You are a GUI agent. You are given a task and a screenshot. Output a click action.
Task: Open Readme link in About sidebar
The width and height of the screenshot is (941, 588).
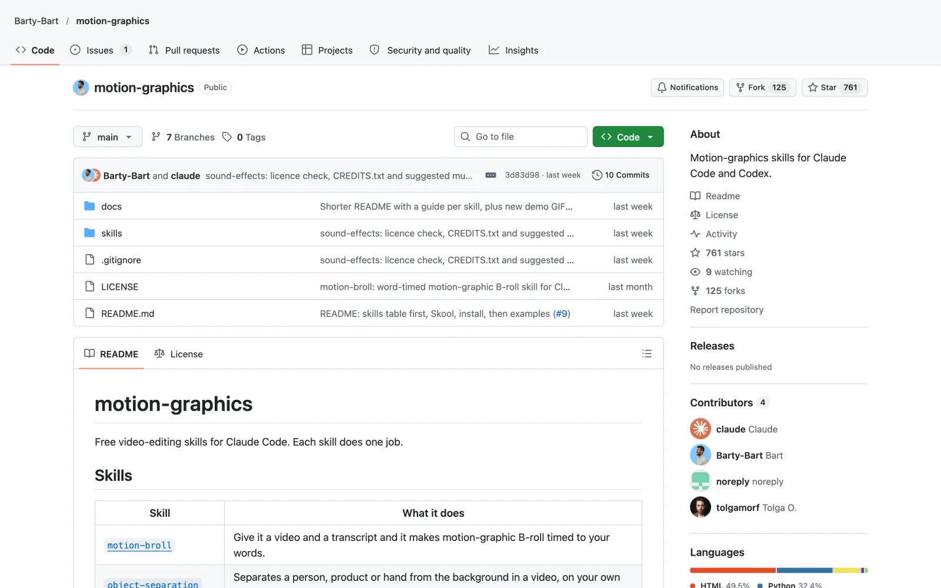point(715,196)
